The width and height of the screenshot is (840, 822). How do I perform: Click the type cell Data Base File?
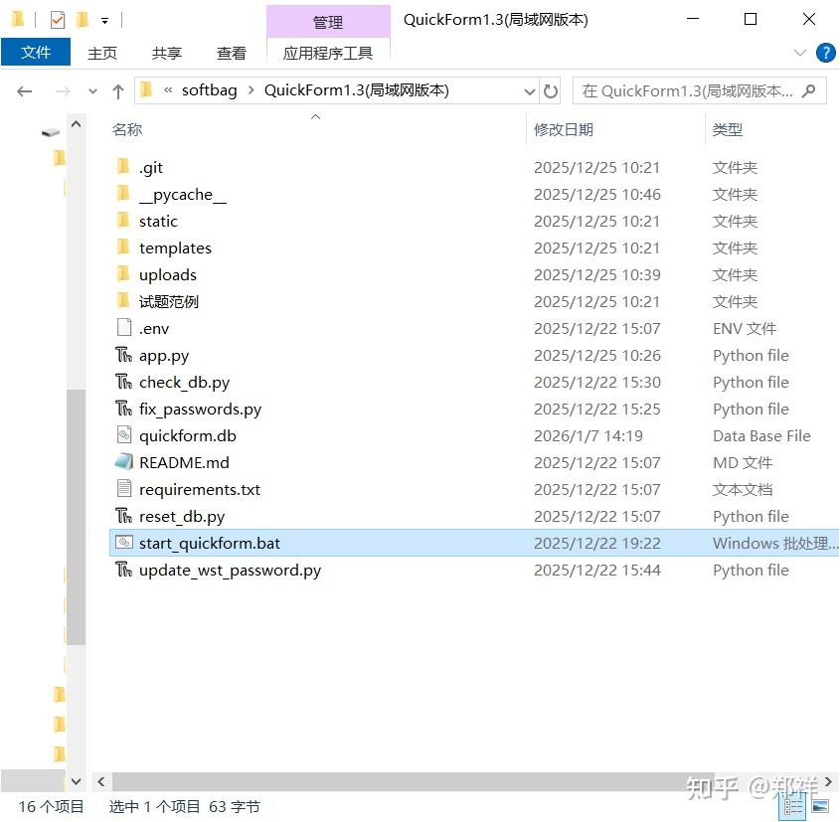click(x=761, y=436)
